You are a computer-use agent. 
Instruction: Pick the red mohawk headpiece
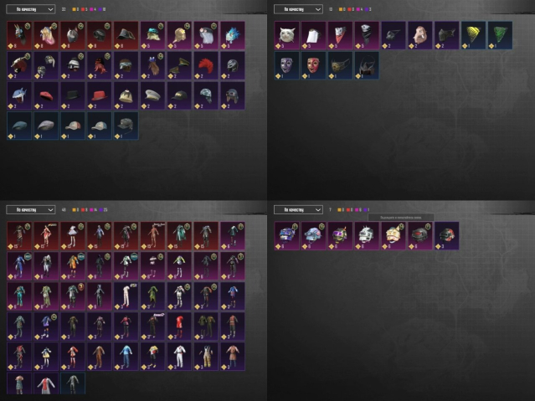pyautogui.click(x=206, y=65)
